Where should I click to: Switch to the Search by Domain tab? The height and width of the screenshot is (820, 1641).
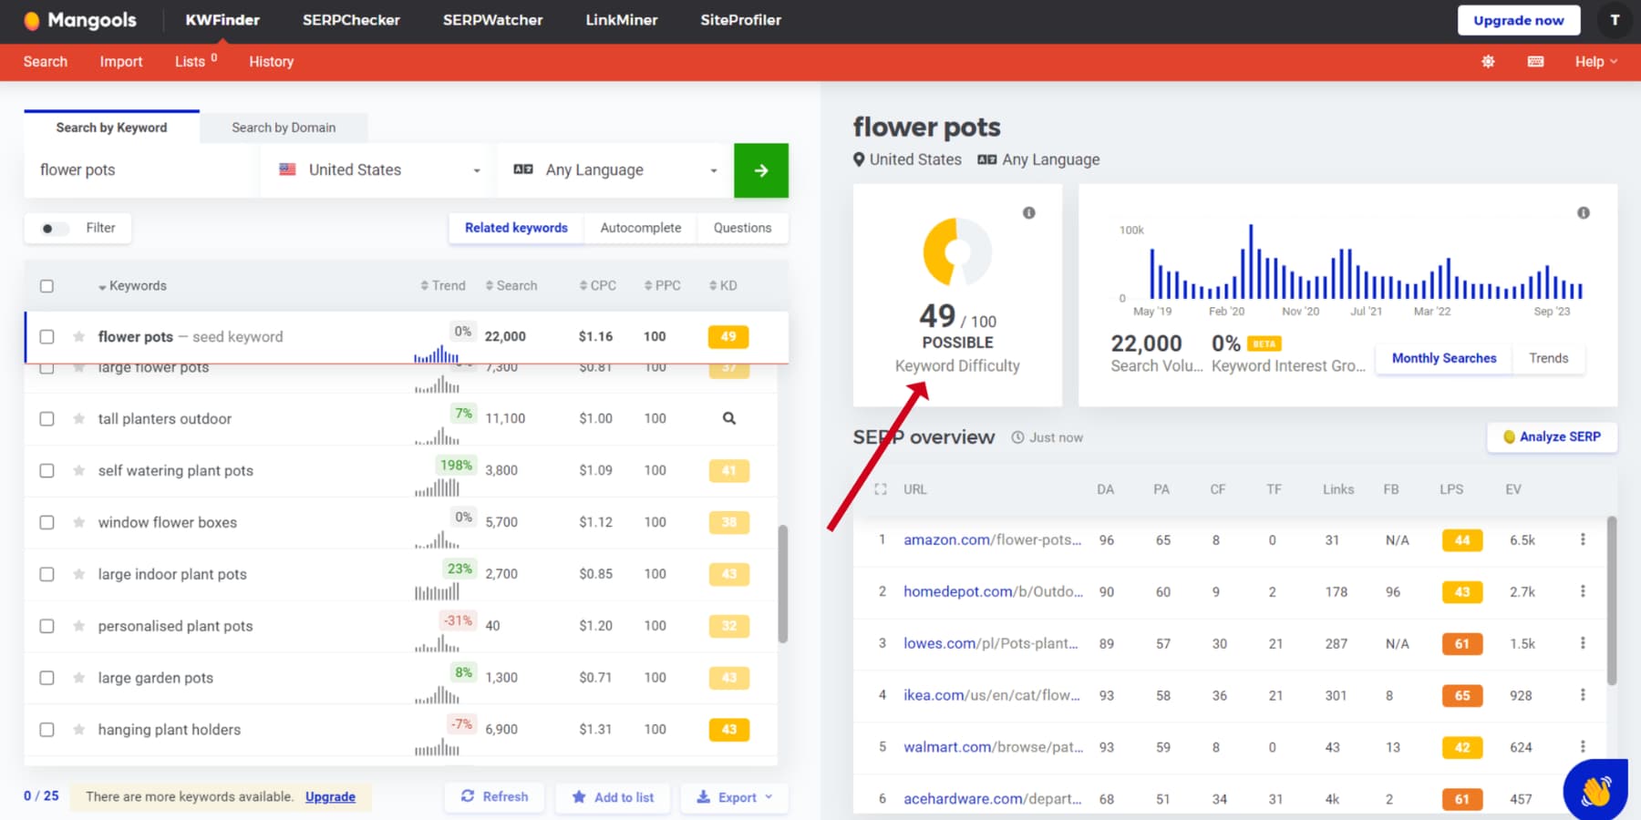pyautogui.click(x=284, y=128)
